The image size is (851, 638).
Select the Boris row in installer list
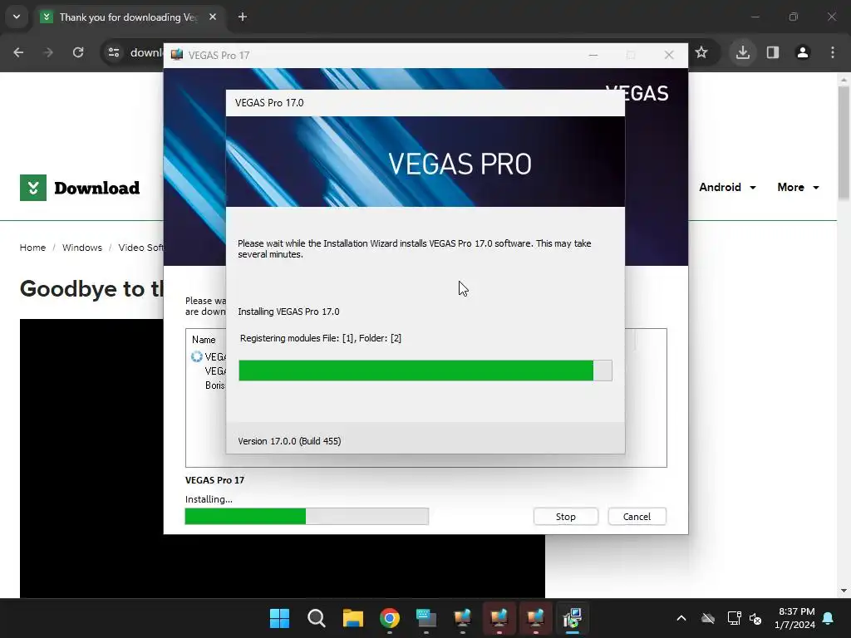[x=214, y=385]
